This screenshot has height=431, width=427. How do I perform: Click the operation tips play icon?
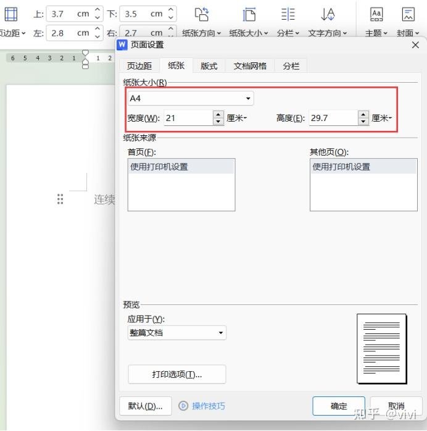183,406
